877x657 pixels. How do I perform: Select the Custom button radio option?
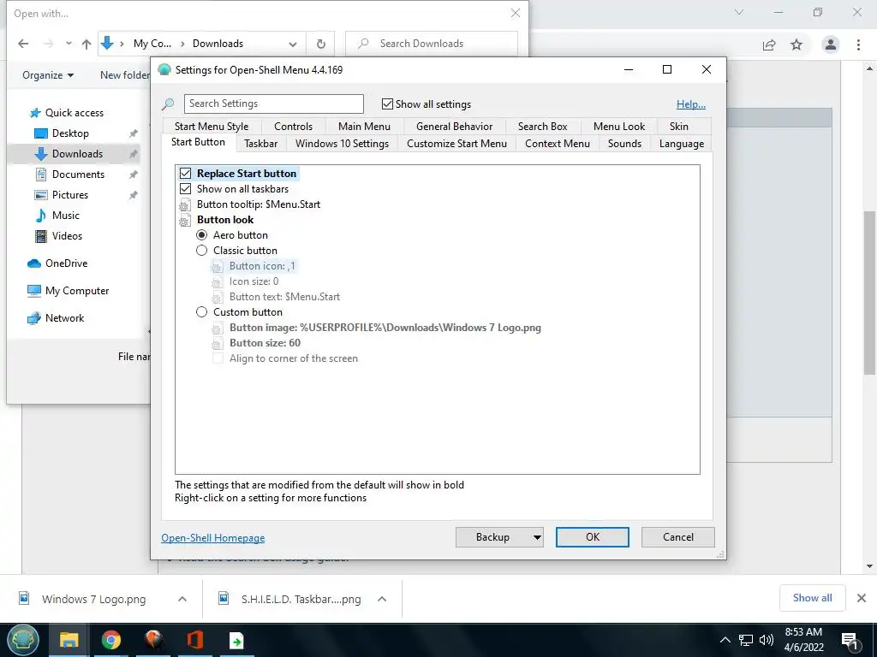pos(201,312)
